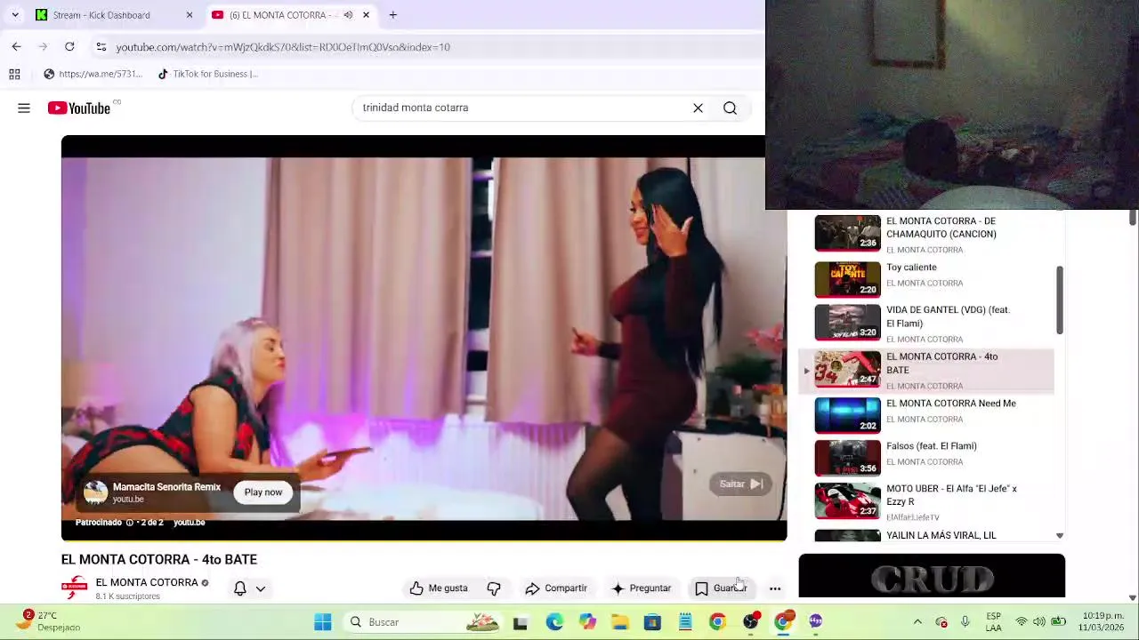The height and width of the screenshot is (640, 1139).
Task: Open Microsoft Store from taskbar
Action: point(652,622)
